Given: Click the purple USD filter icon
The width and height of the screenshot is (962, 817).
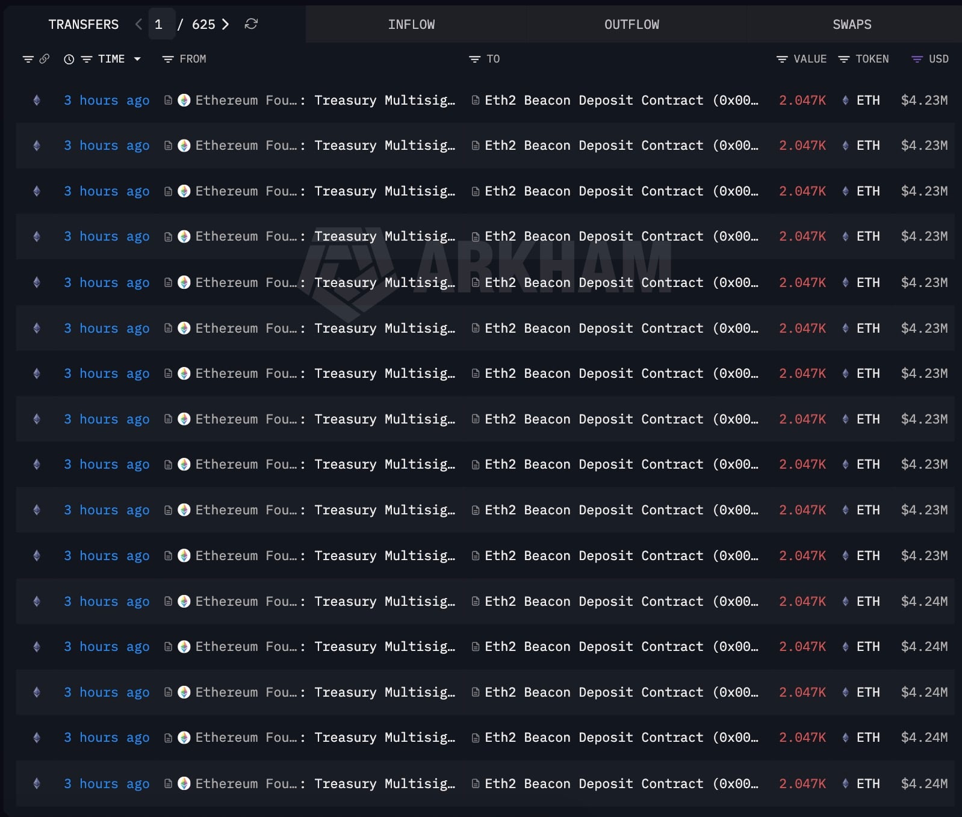Looking at the screenshot, I should point(917,59).
